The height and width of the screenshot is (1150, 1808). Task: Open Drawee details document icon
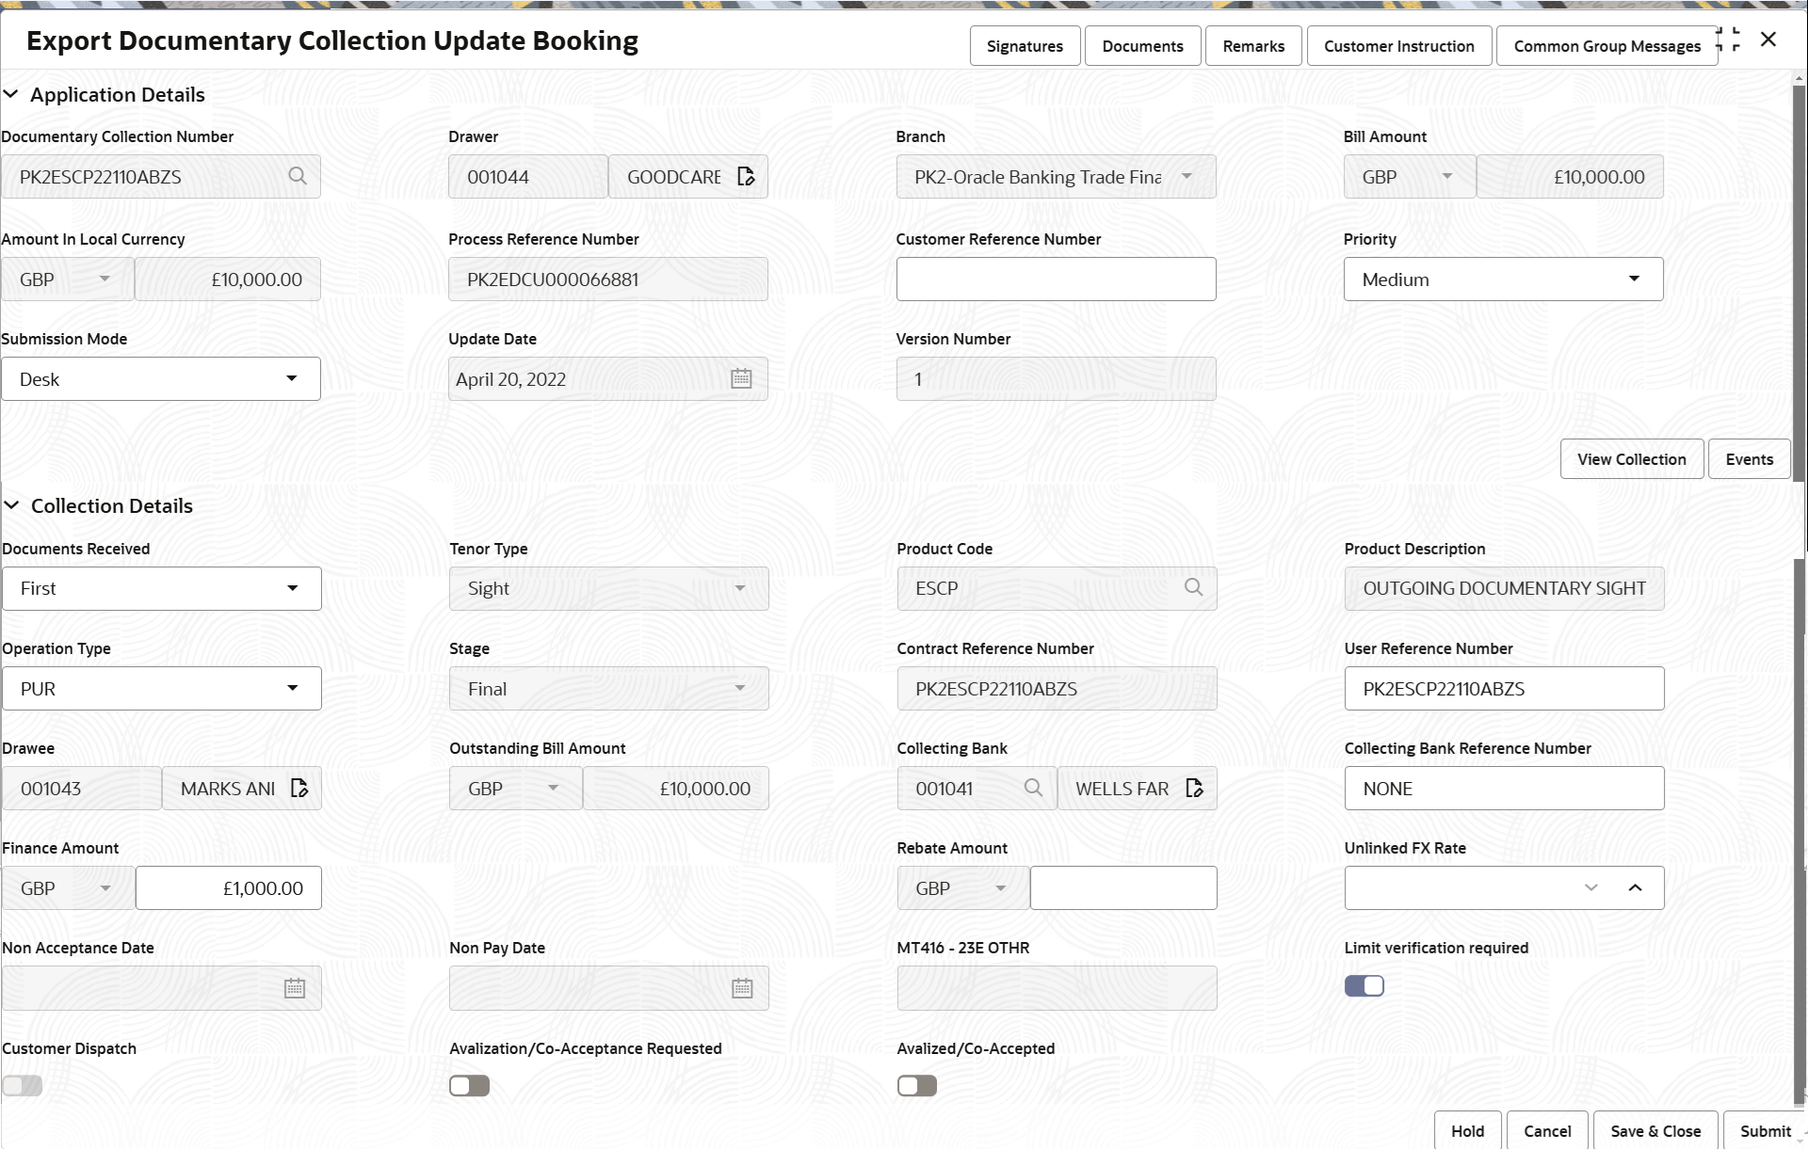click(299, 788)
